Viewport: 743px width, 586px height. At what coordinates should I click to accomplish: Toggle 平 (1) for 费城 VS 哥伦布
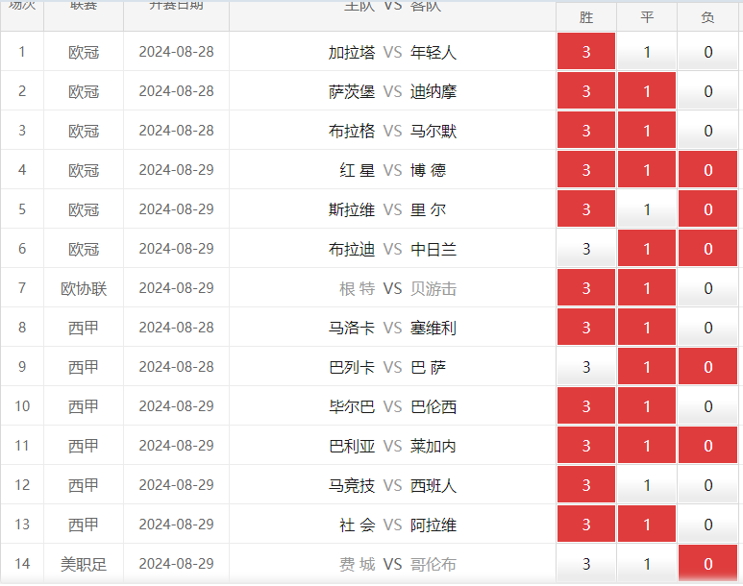click(647, 562)
